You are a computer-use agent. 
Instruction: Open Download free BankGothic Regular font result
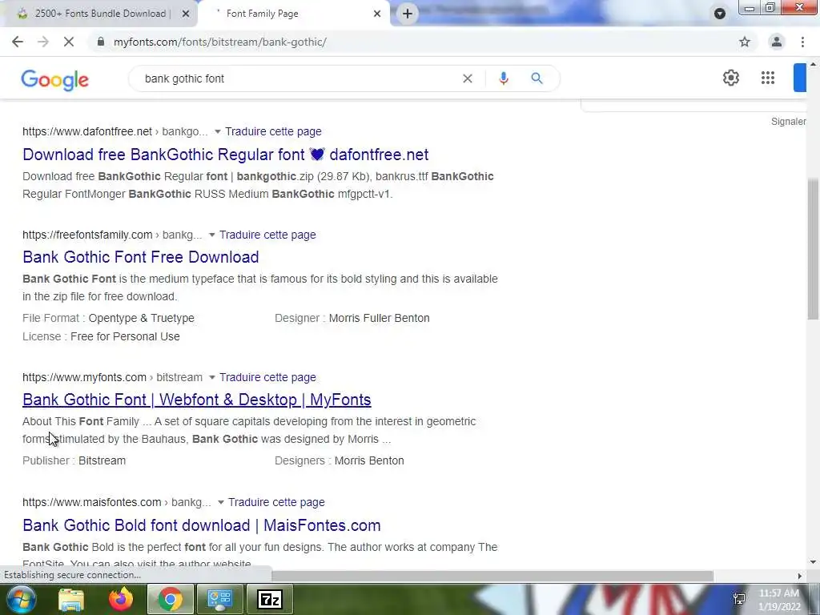point(225,155)
